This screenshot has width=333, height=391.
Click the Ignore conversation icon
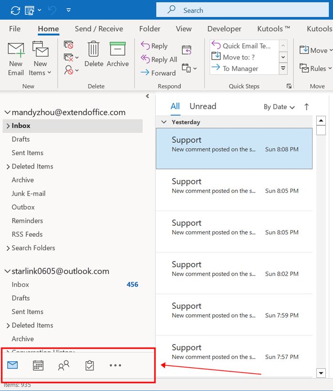(x=68, y=45)
